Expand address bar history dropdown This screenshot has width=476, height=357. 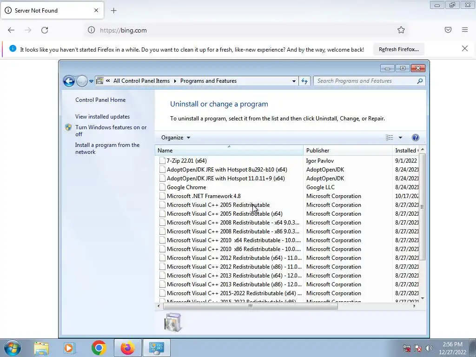294,81
